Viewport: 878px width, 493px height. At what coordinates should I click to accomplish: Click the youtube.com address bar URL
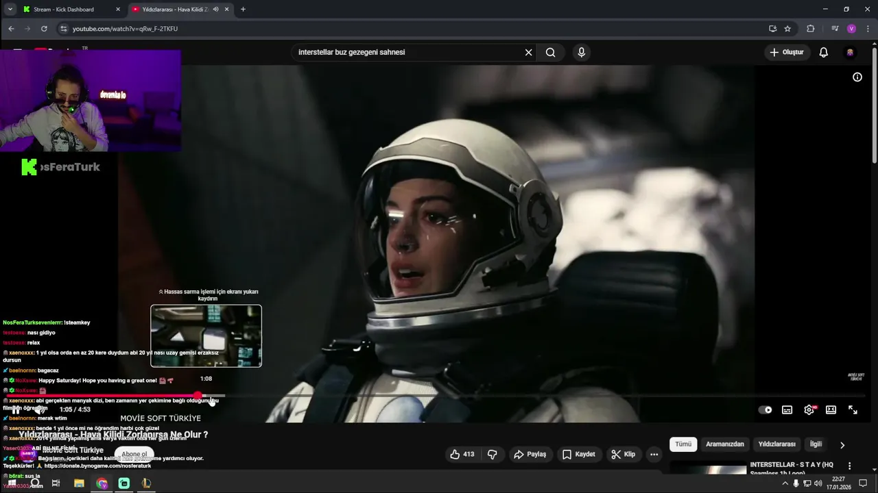tap(126, 29)
